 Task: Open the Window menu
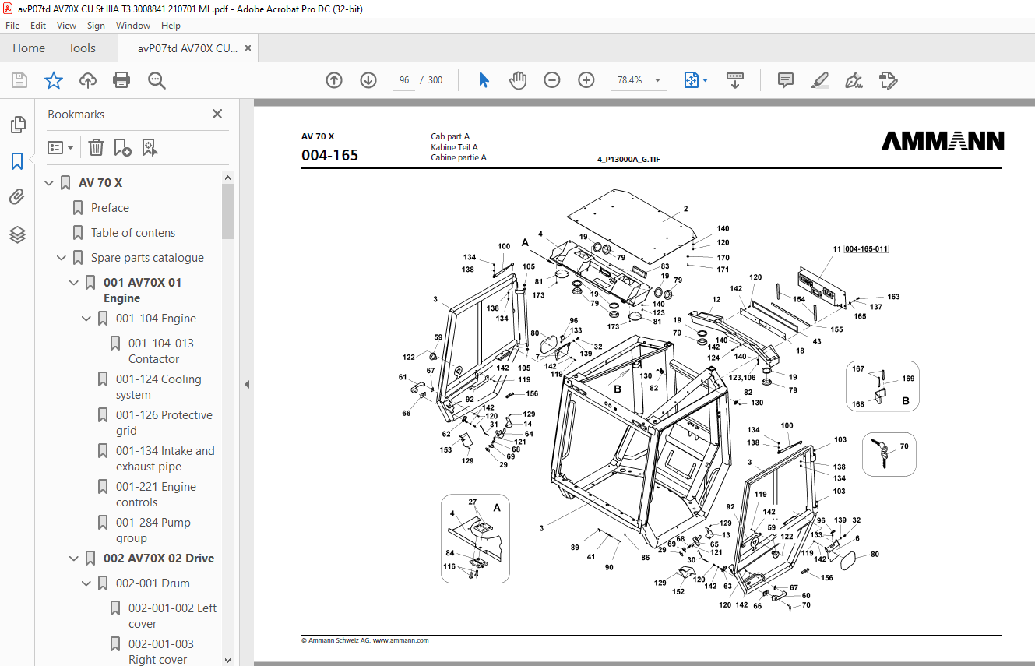click(133, 26)
